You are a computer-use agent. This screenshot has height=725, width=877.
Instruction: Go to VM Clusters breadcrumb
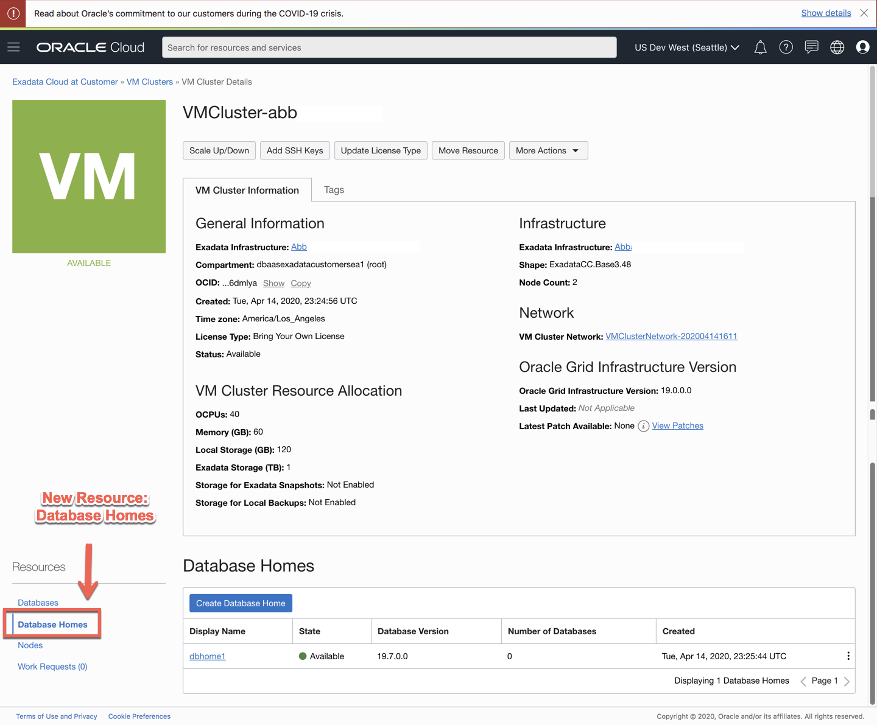point(150,82)
